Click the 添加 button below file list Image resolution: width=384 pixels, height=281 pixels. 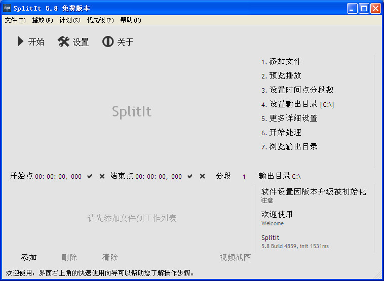(29, 258)
